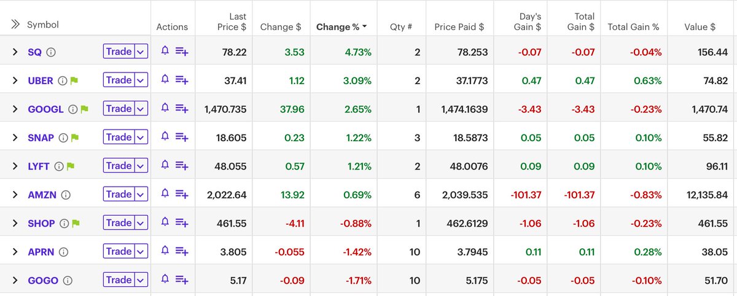Add GOOGL to a watchlist with list-plus icon

pos(182,109)
